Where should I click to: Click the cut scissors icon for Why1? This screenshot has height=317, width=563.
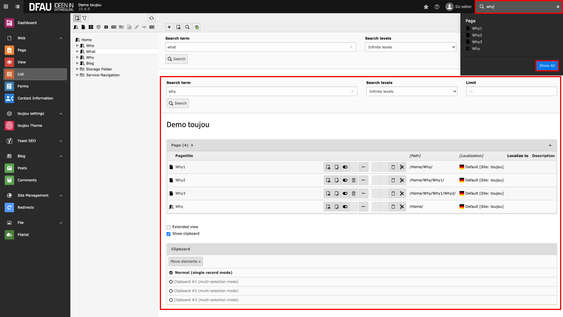coord(402,167)
